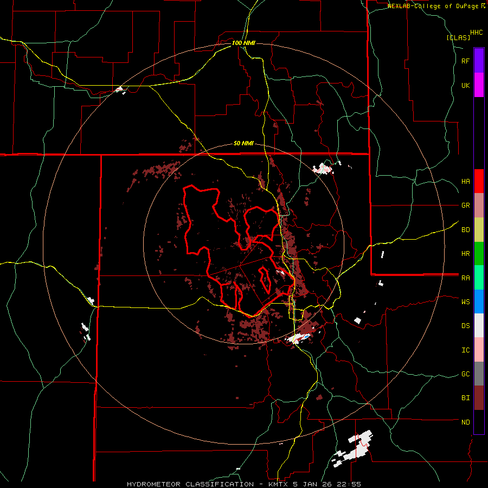Click the BD legend label
488x488 pixels.
point(465,230)
